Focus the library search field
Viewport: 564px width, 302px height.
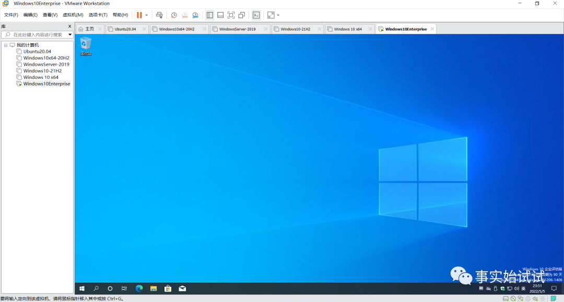click(37, 34)
